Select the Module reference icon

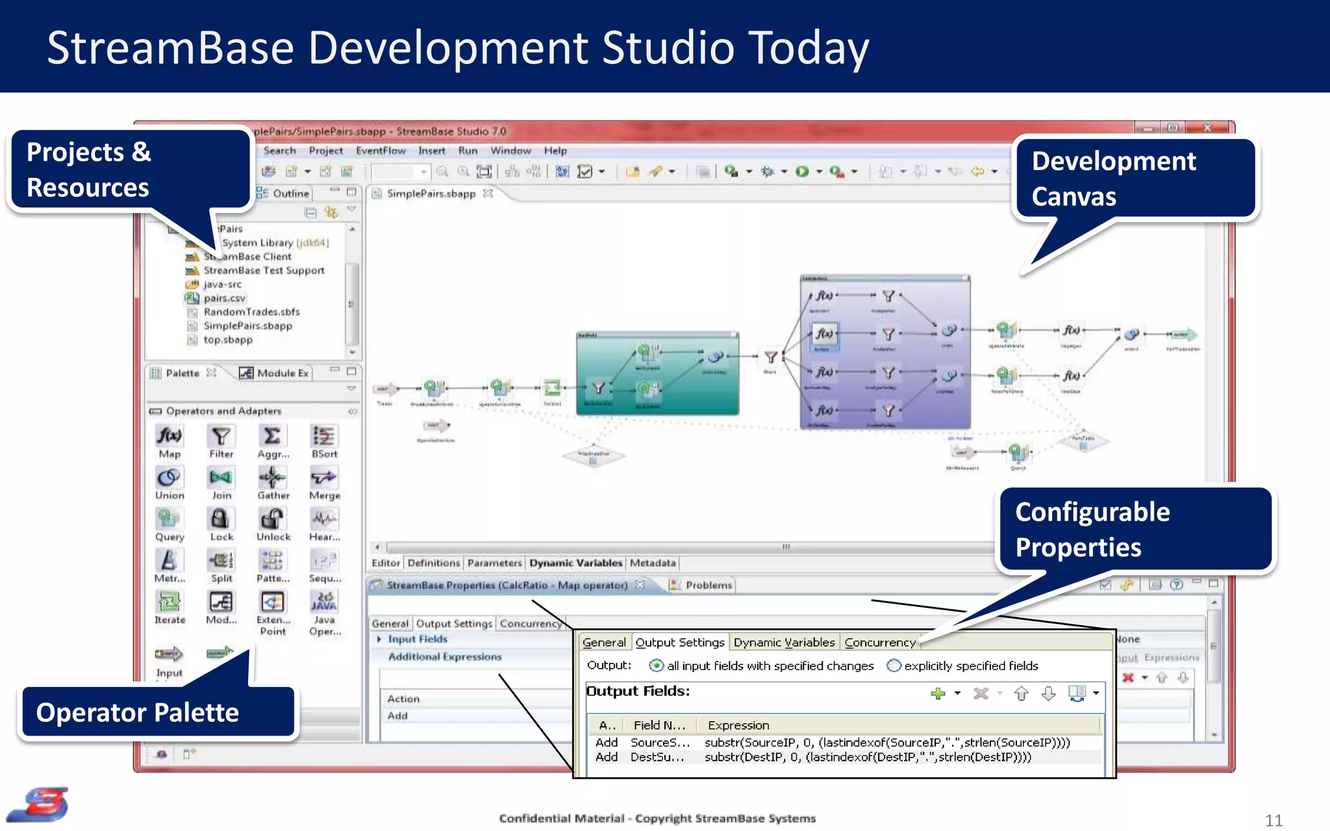click(x=221, y=602)
